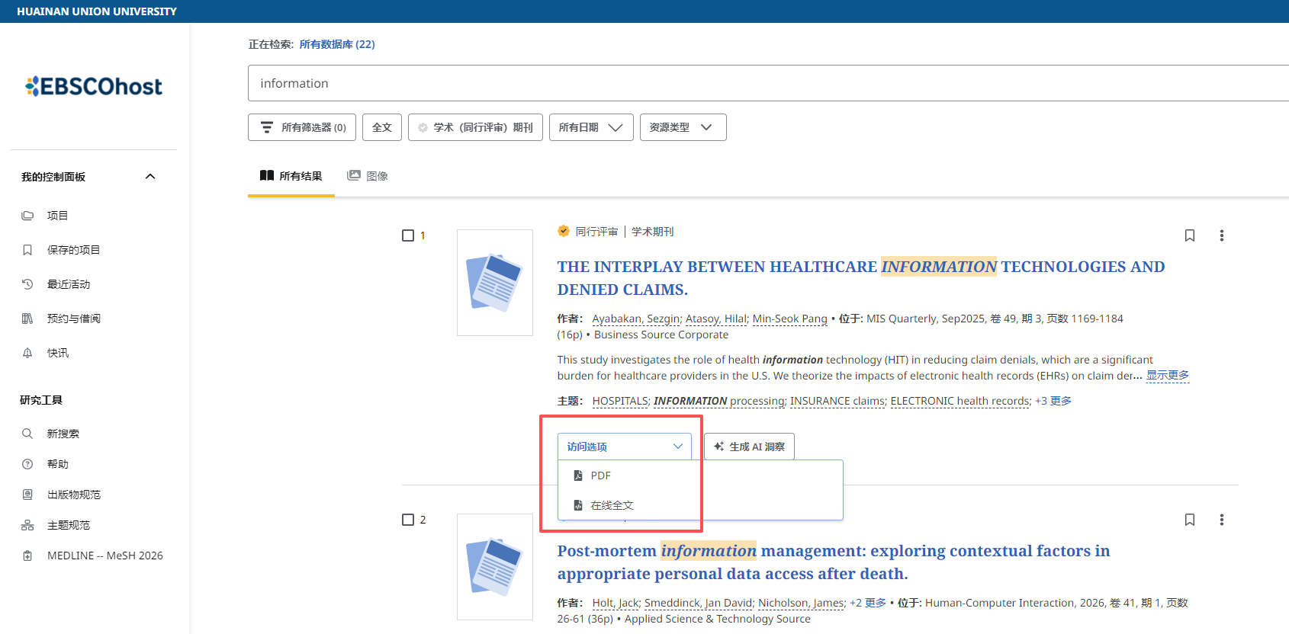Check the checkbox for result 2

pyautogui.click(x=408, y=520)
